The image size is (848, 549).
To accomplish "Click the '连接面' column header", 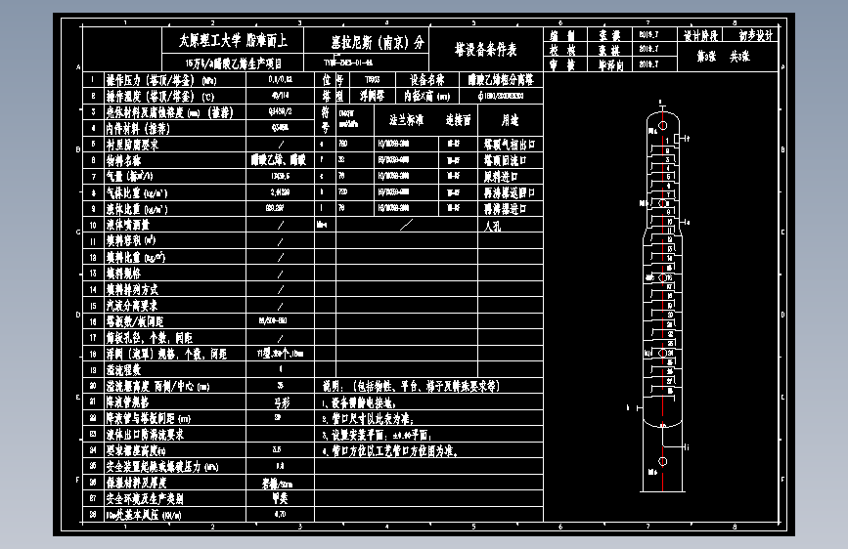I will point(458,120).
